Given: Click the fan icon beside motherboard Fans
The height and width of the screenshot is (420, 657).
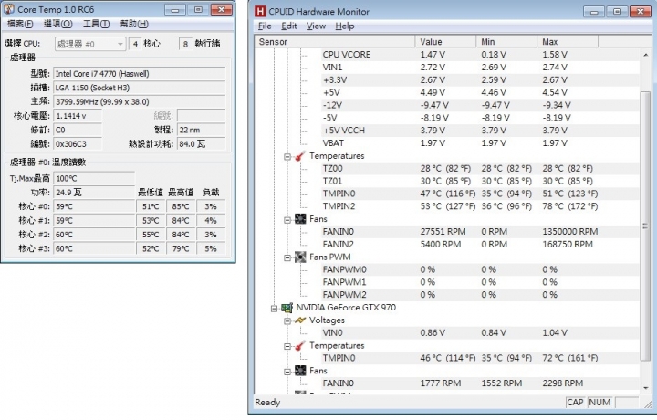Looking at the screenshot, I should (x=300, y=219).
